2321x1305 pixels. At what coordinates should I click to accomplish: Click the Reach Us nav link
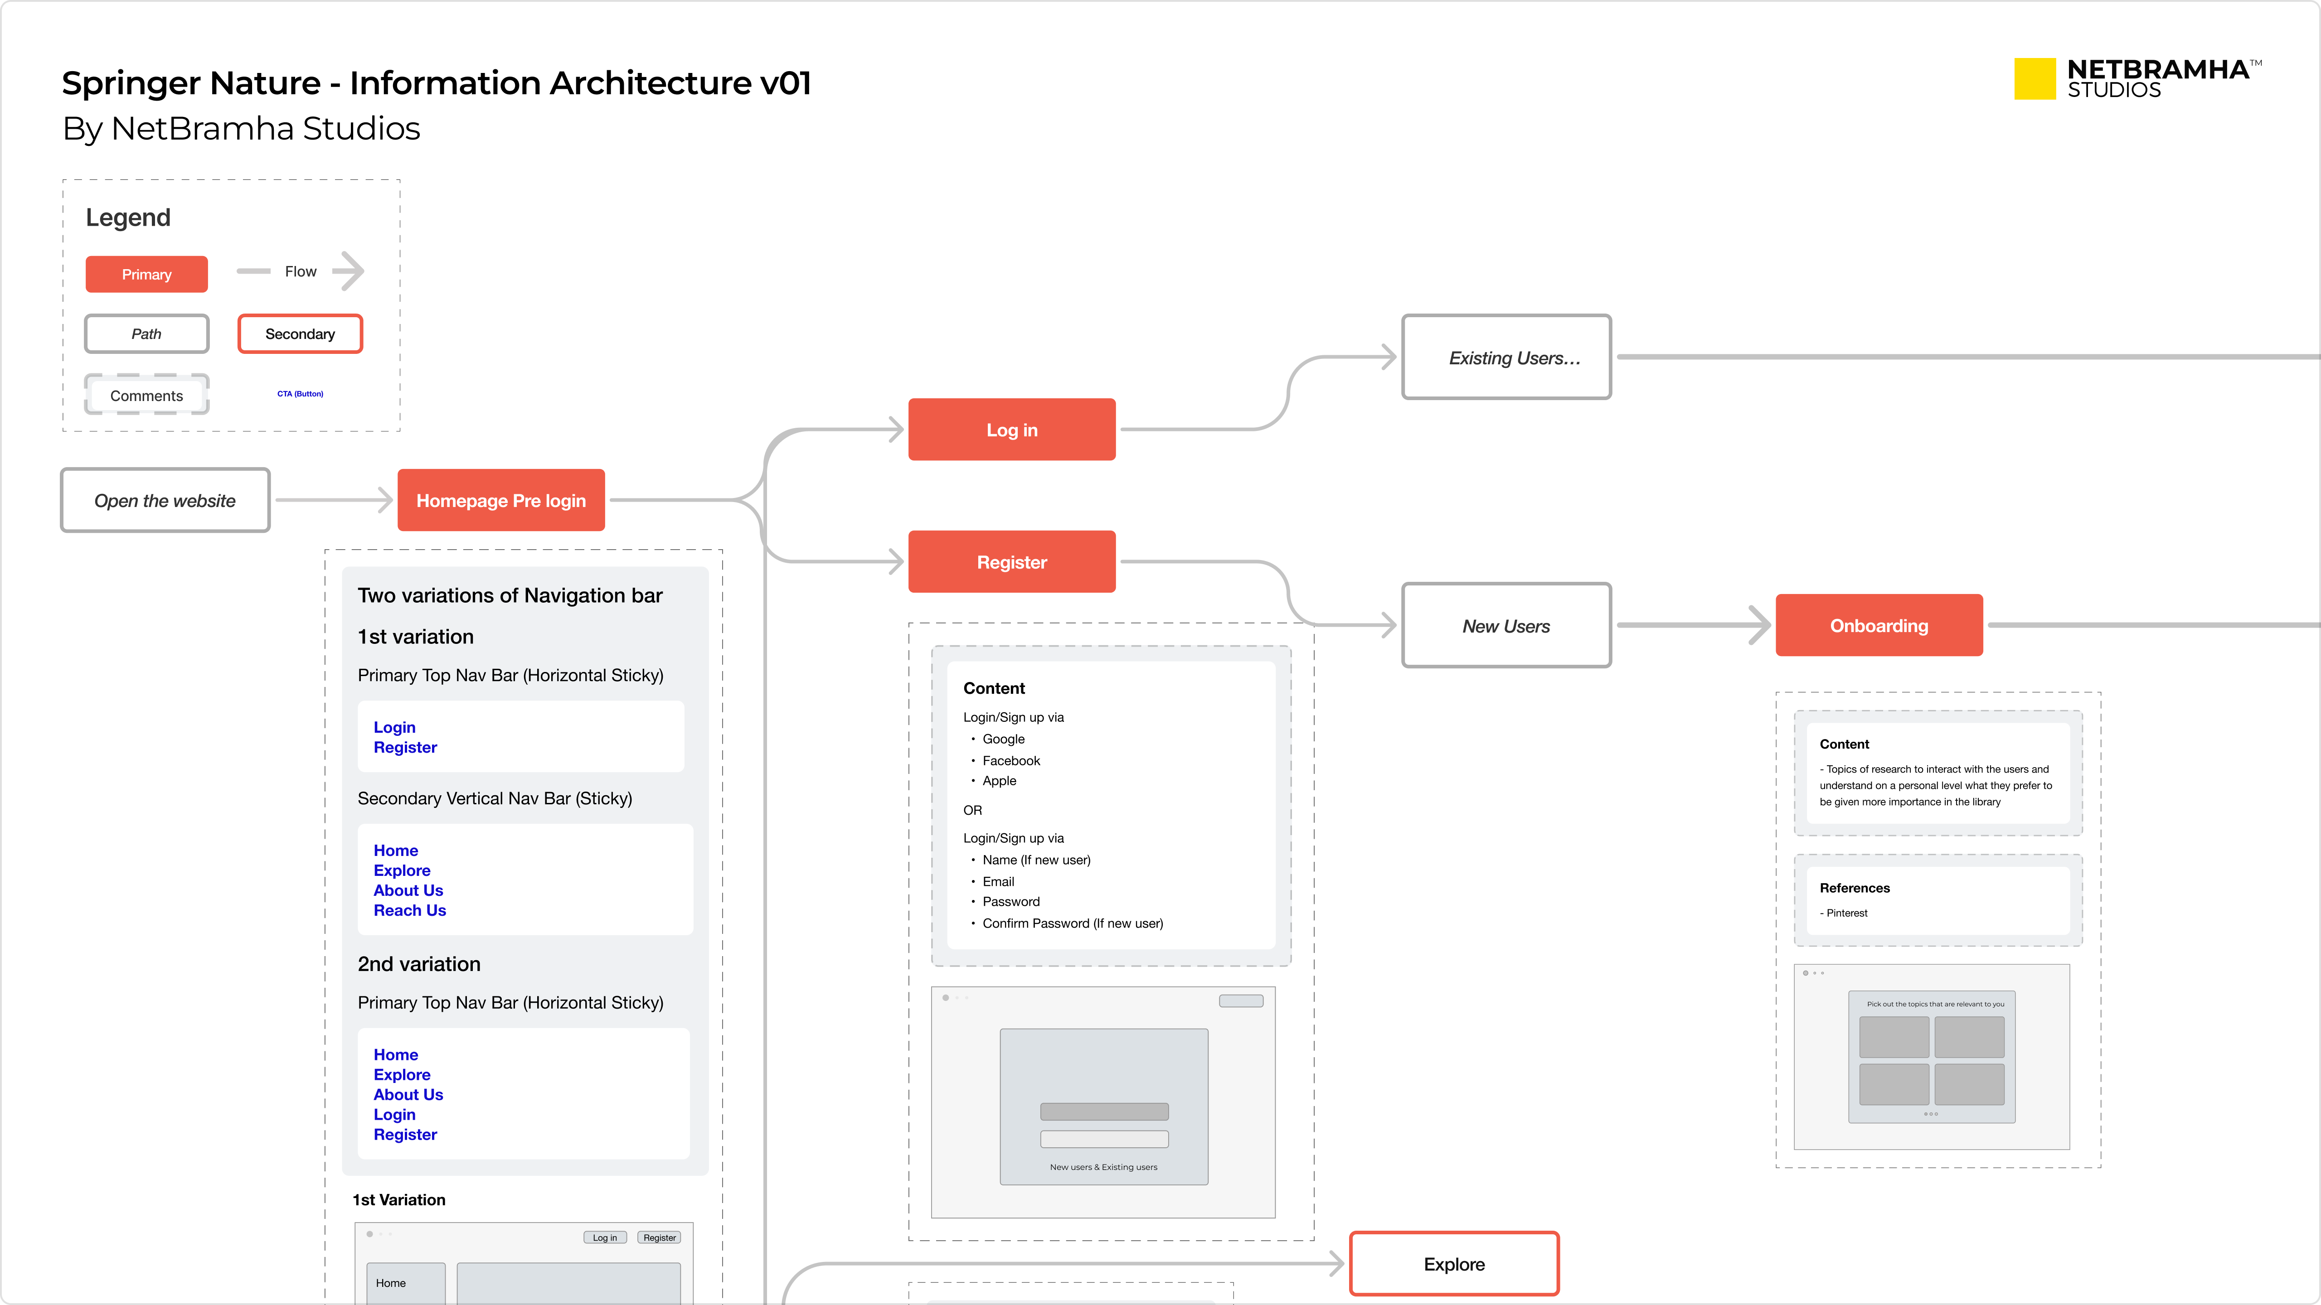point(410,910)
